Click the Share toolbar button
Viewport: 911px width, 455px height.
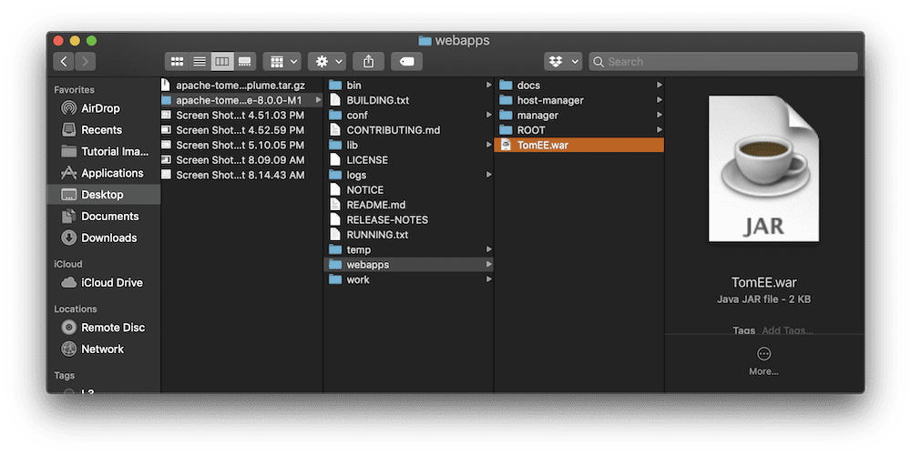368,62
